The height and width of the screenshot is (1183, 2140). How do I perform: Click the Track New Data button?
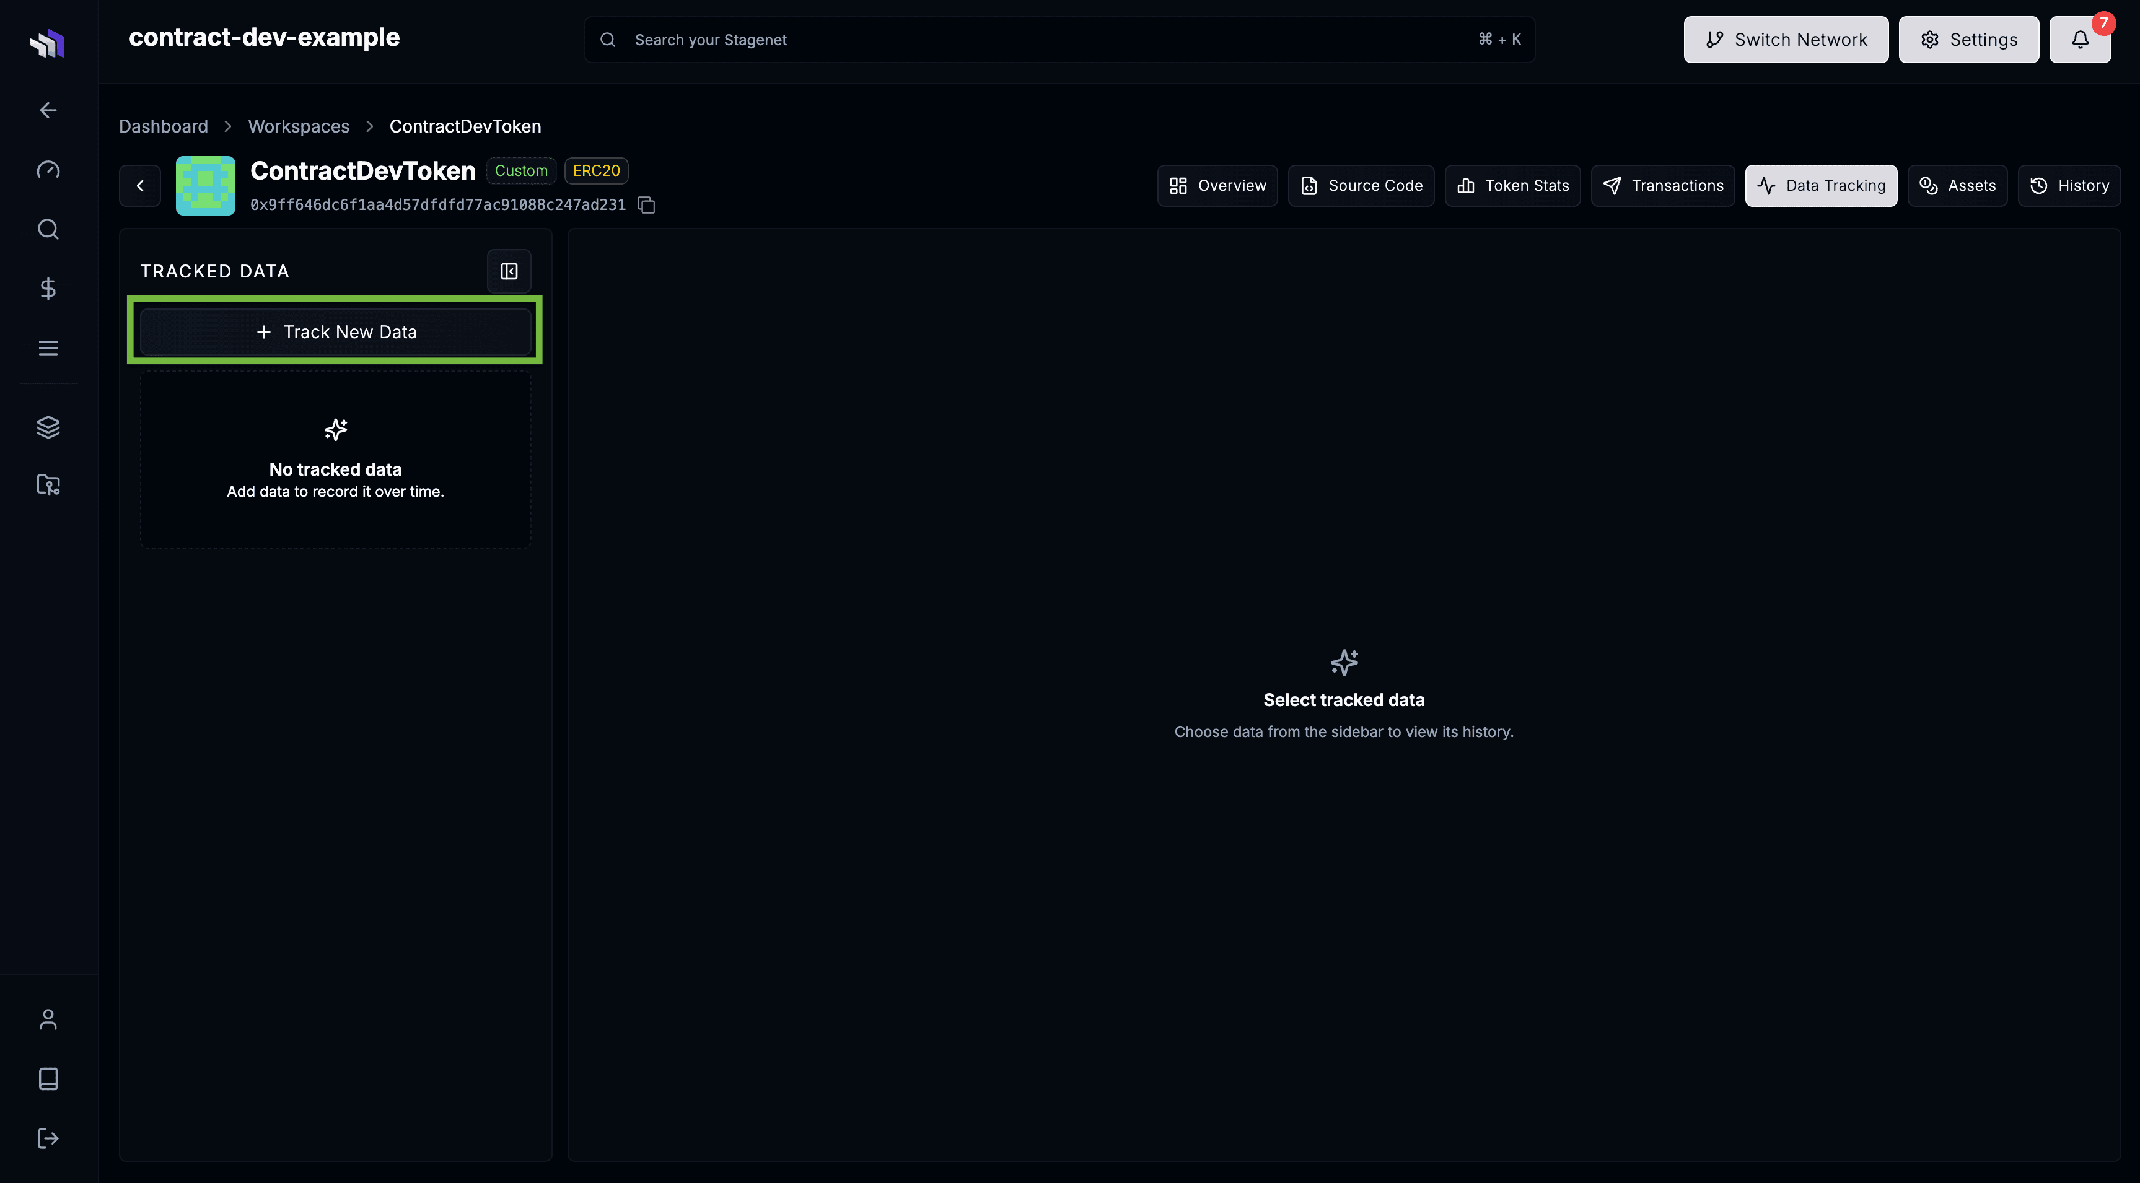(x=335, y=331)
